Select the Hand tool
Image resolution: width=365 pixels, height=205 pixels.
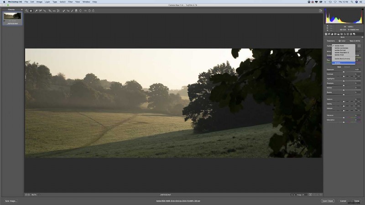(x=31, y=10)
